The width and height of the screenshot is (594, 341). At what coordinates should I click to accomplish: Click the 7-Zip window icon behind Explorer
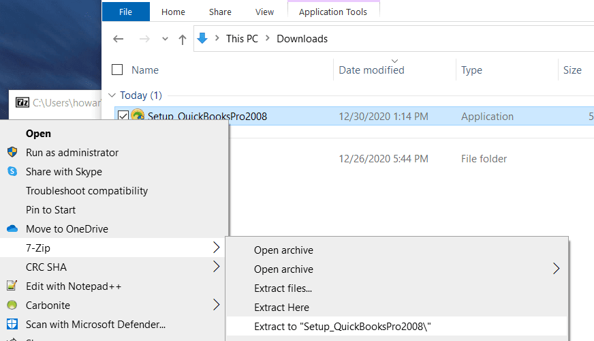22,102
